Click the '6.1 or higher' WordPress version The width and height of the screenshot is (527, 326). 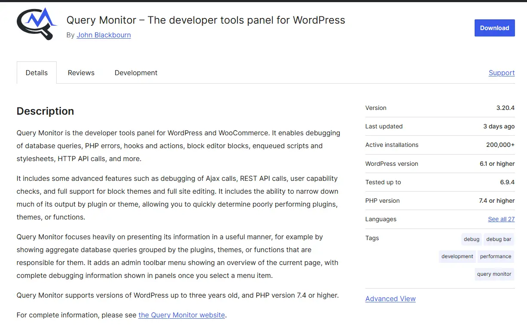pos(497,164)
